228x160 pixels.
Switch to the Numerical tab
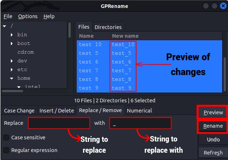(140, 111)
